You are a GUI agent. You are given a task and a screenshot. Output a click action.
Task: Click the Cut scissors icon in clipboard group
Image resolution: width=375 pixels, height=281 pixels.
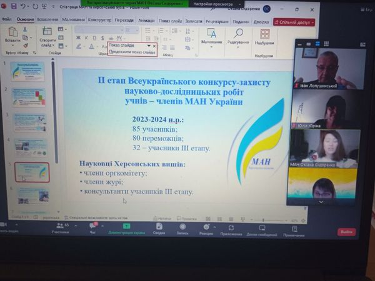pos(25,29)
